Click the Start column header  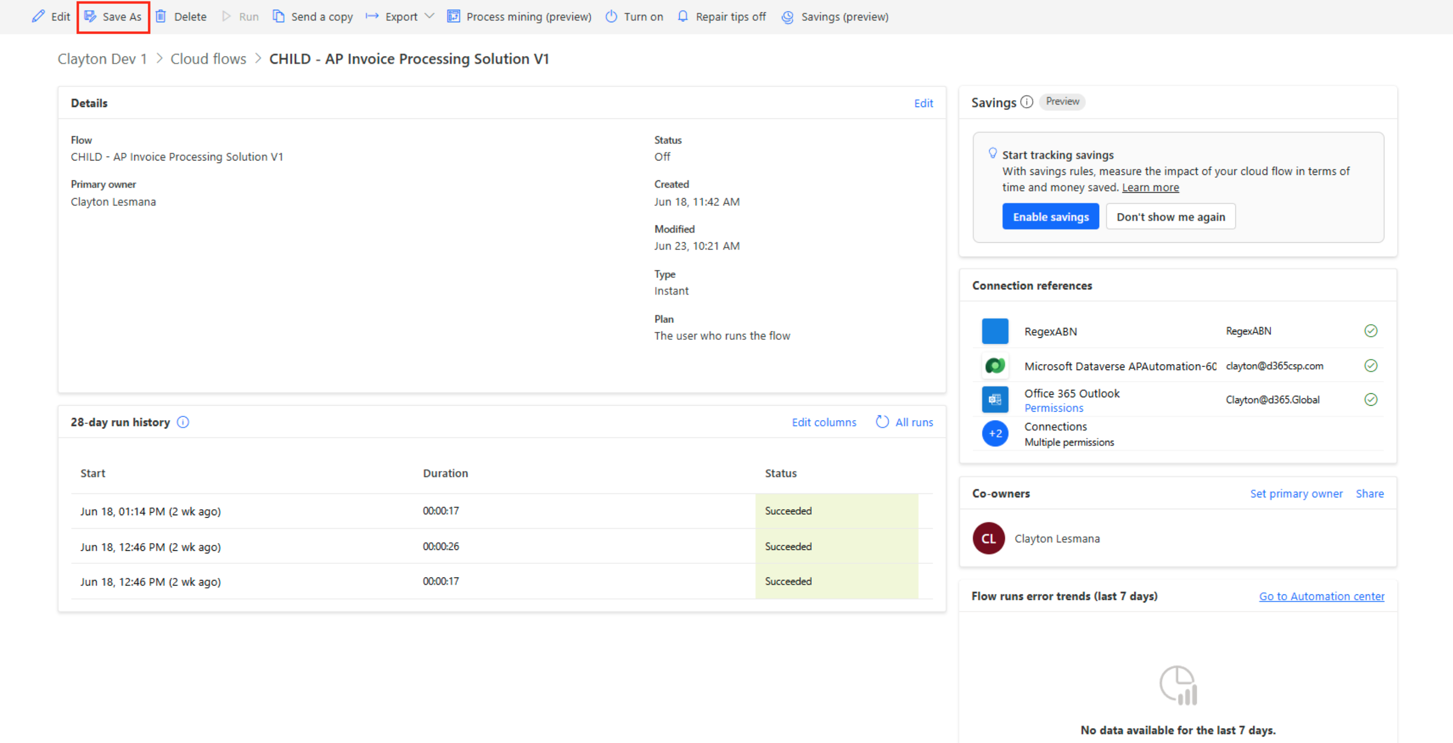[93, 473]
